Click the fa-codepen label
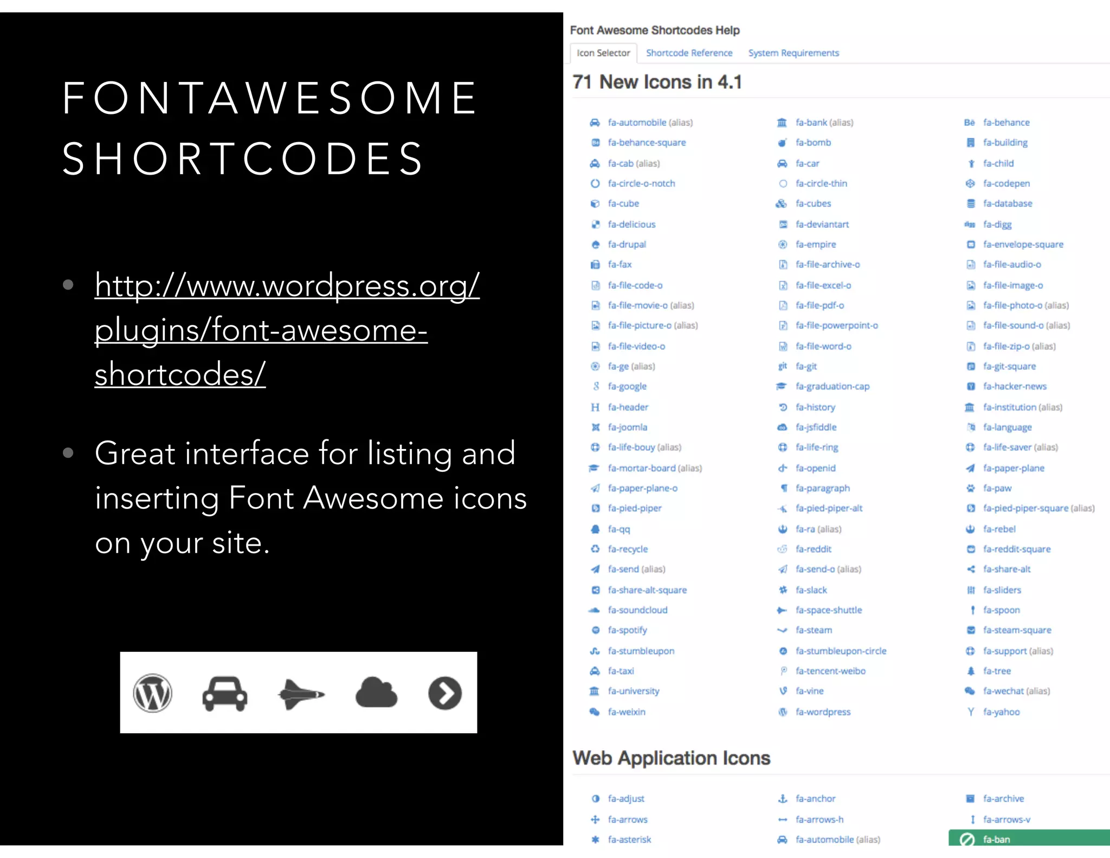 pos(1006,183)
